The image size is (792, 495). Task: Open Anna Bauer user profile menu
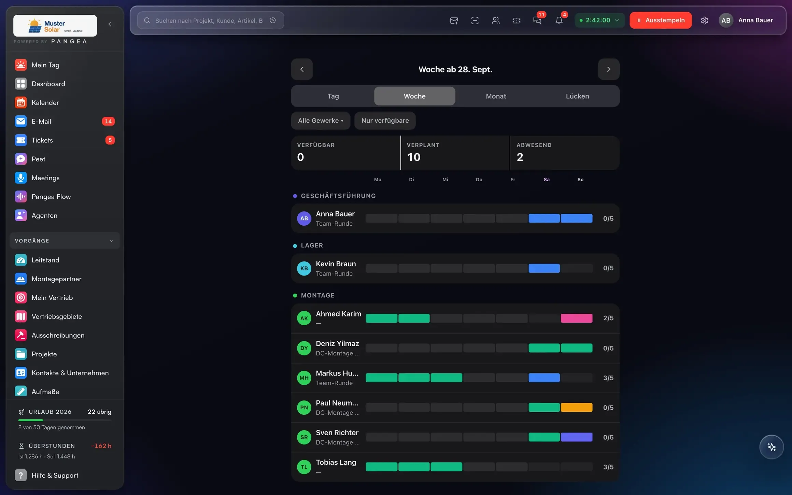746,20
